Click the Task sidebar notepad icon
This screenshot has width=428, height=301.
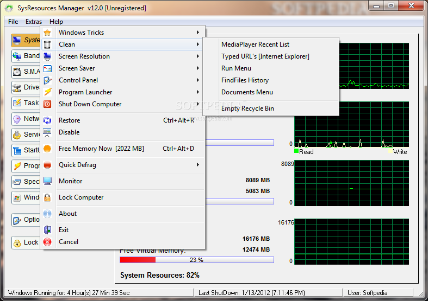[x=17, y=103]
